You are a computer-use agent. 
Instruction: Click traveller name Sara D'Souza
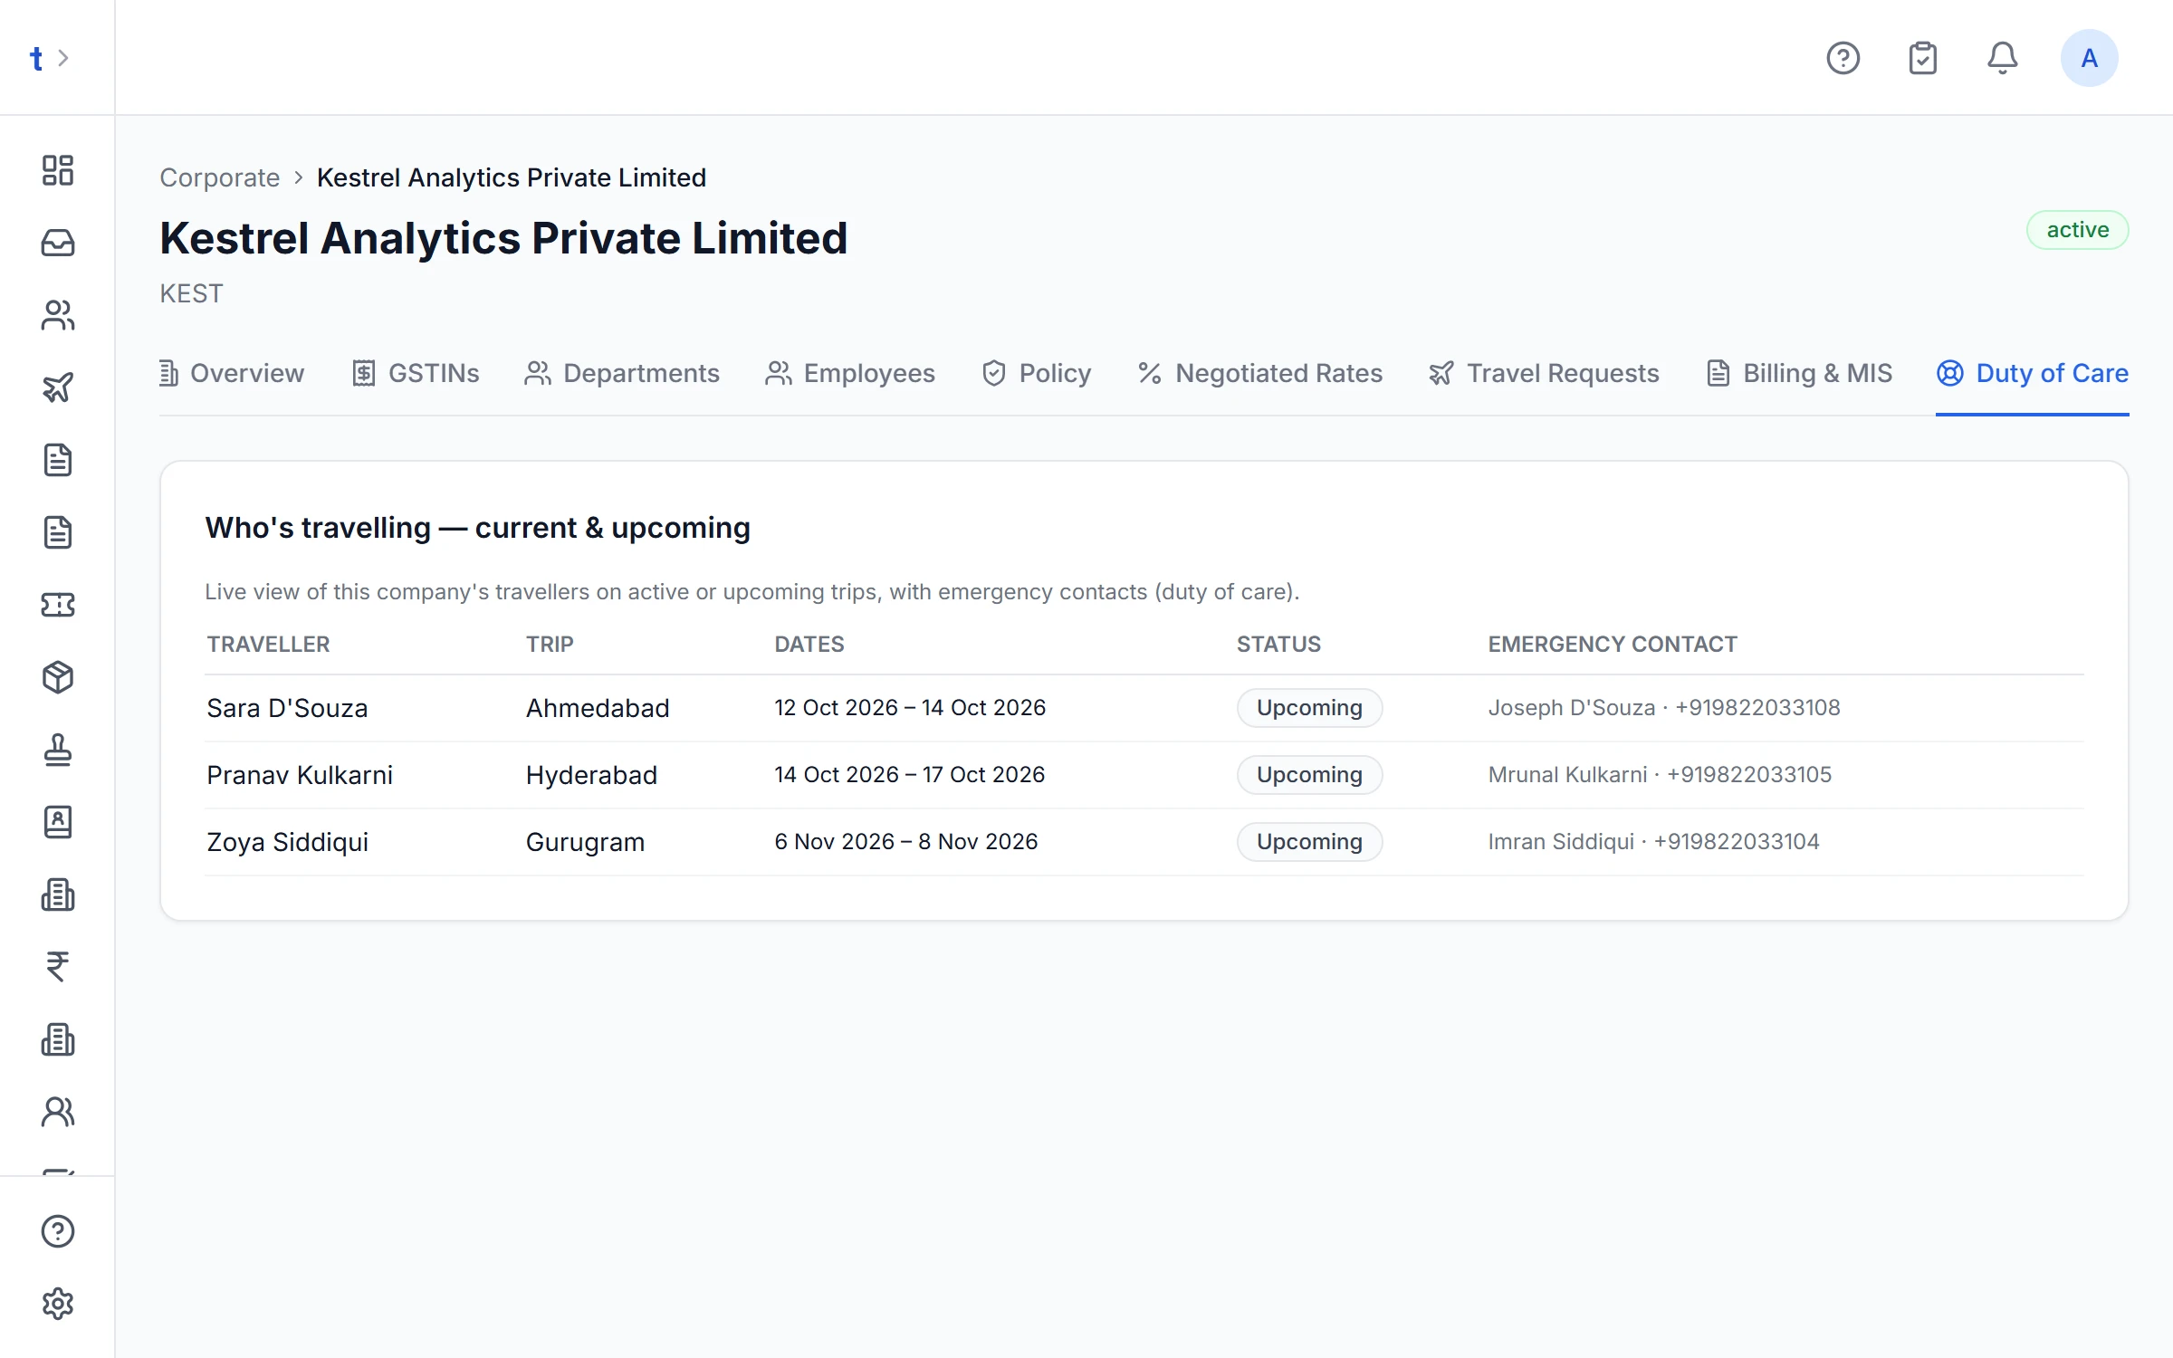287,708
